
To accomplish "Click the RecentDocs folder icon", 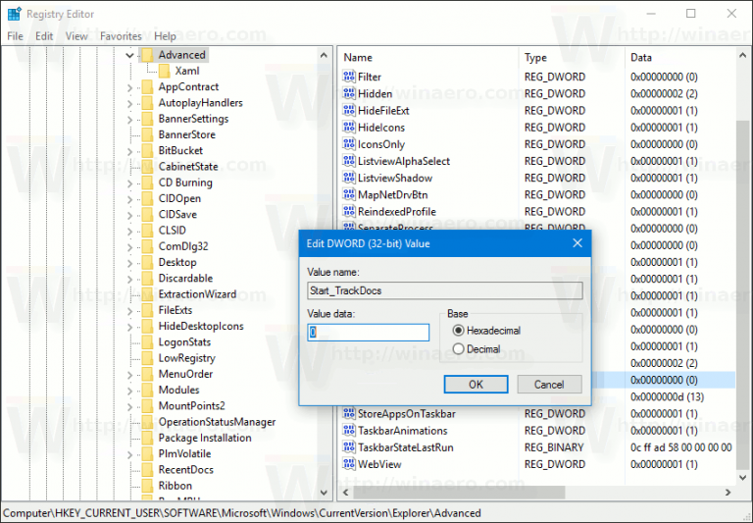I will click(147, 470).
